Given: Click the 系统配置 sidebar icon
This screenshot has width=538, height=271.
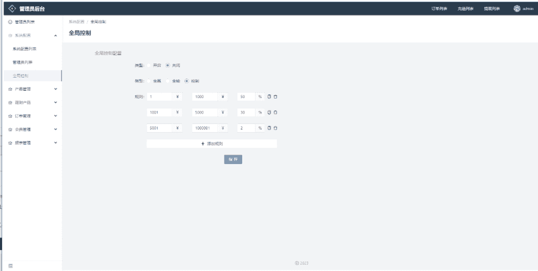Looking at the screenshot, I should 11,36.
